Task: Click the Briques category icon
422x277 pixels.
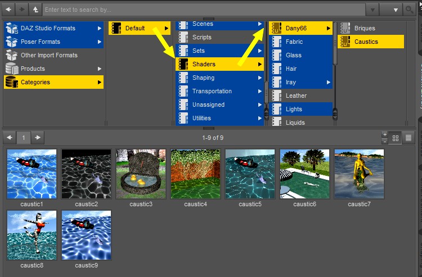Action: (345, 28)
